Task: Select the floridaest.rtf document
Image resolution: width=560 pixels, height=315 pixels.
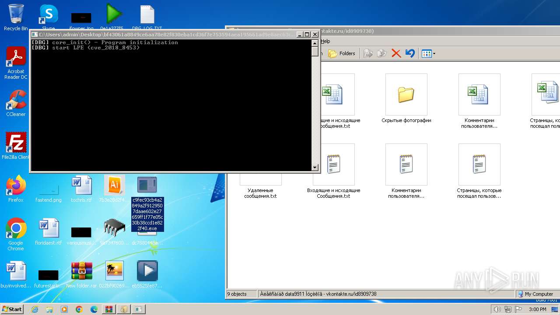Action: pyautogui.click(x=49, y=232)
